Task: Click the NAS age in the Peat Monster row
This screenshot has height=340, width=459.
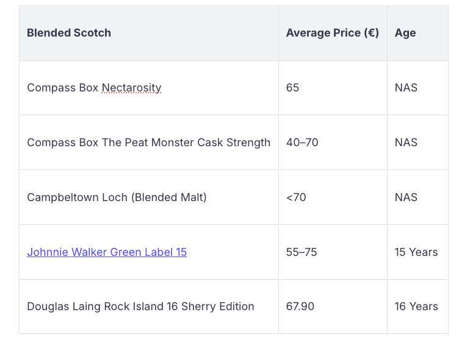Action: coord(406,143)
